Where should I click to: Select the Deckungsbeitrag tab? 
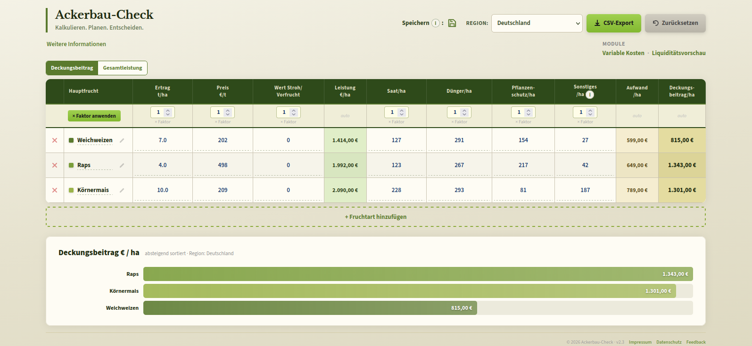(x=72, y=68)
